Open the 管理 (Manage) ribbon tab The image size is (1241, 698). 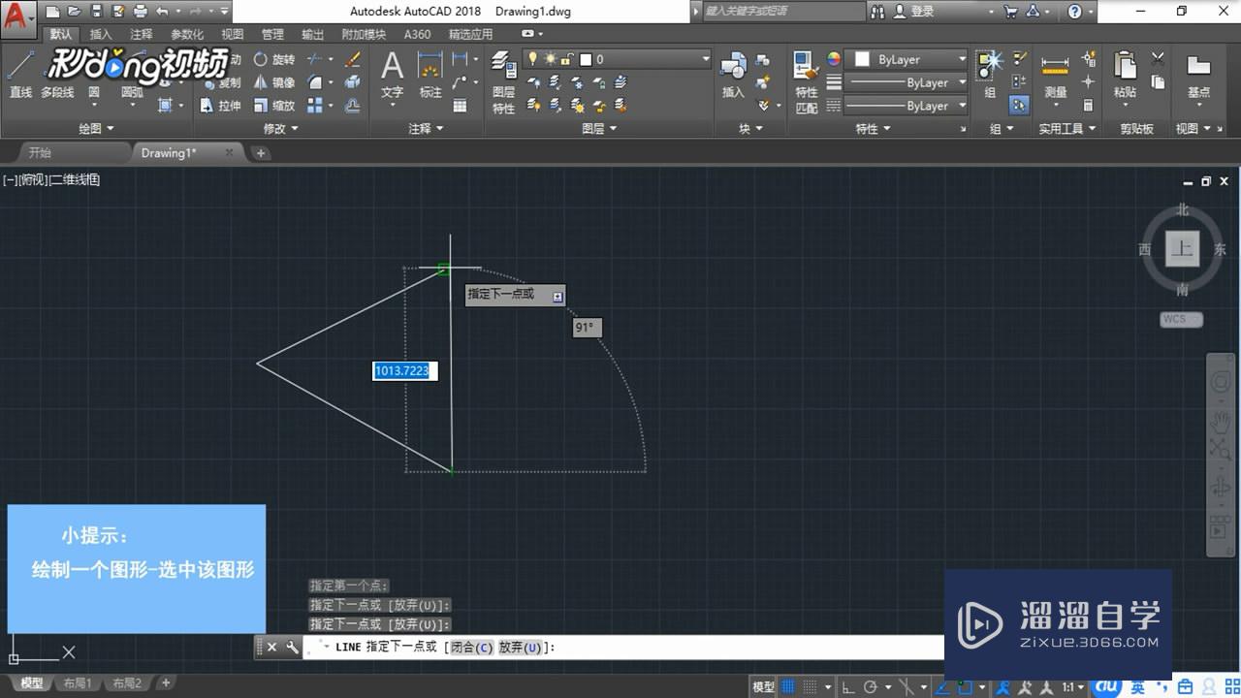tap(272, 34)
